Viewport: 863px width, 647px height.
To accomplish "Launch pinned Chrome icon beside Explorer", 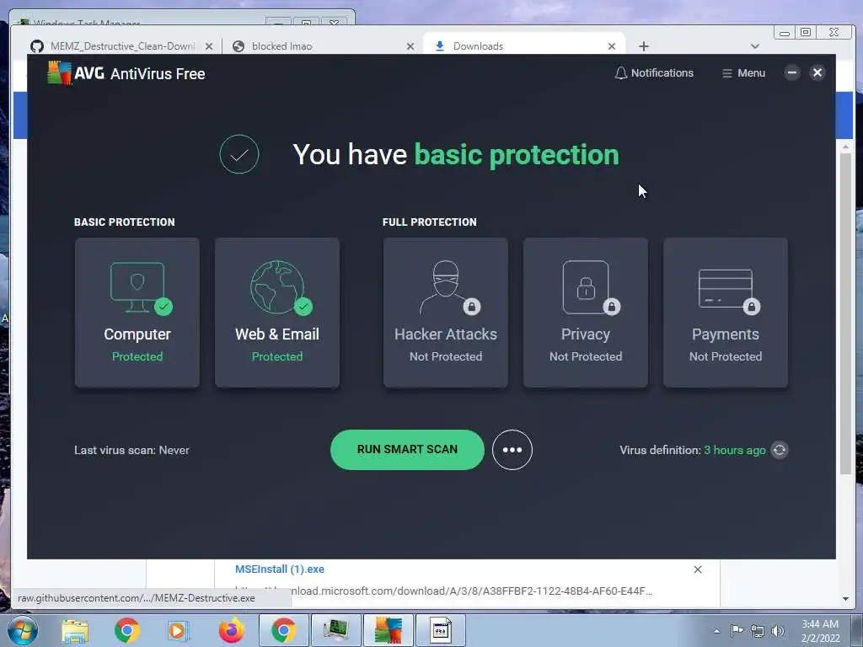I will coord(126,630).
